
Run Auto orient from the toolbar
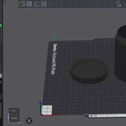[x=37, y=4]
